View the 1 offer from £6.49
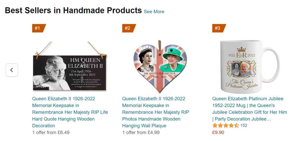Screen dimensions: 292x141 pos(51,132)
